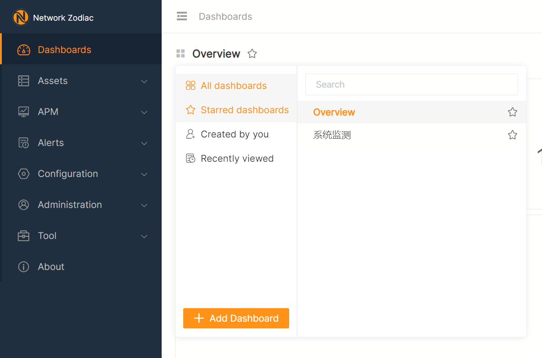This screenshot has width=542, height=358.
Task: Click the Alerts icon in sidebar
Action: coord(23,143)
